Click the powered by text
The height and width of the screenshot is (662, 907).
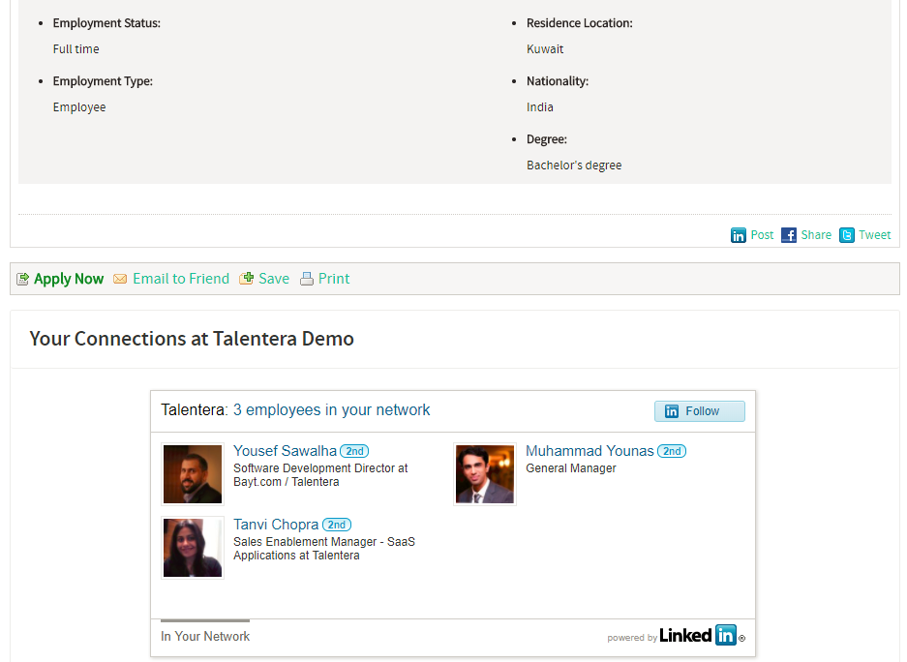pyautogui.click(x=632, y=637)
